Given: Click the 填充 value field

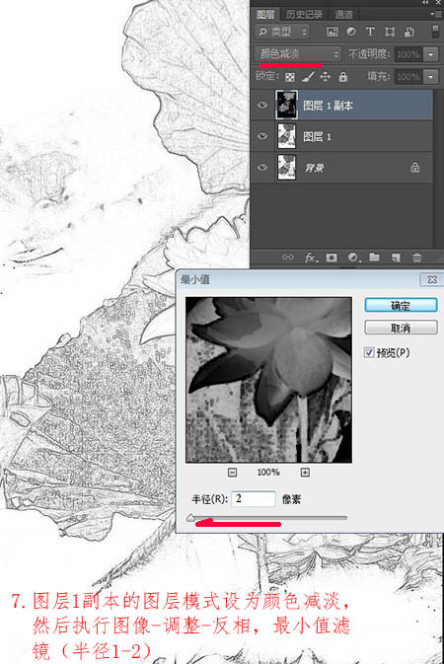Looking at the screenshot, I should pos(408,77).
